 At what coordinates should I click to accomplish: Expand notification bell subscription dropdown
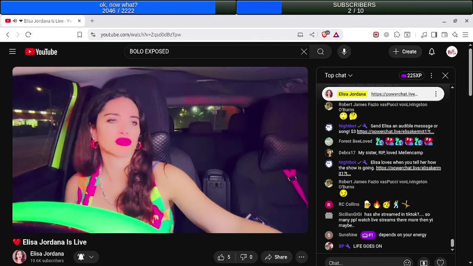pos(91,257)
